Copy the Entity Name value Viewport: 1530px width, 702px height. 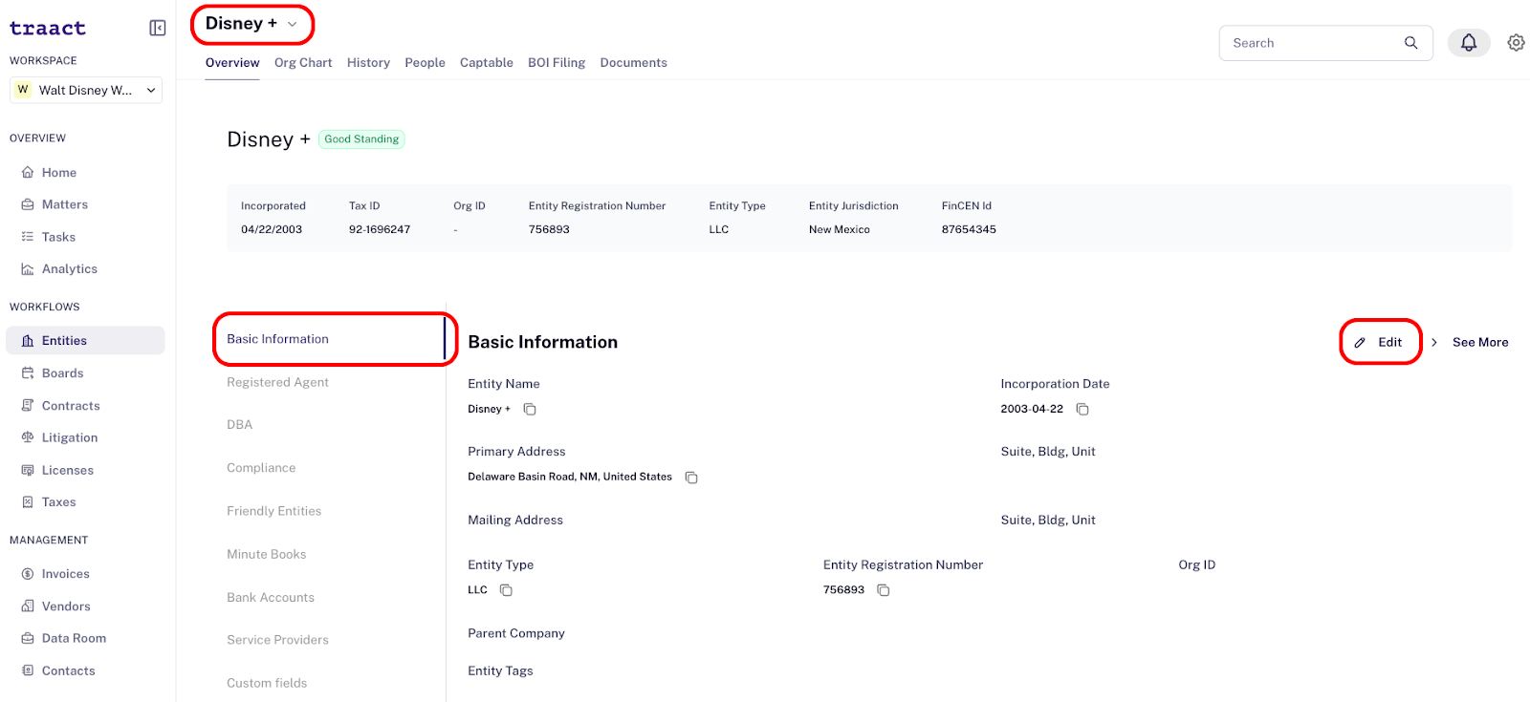[530, 410]
